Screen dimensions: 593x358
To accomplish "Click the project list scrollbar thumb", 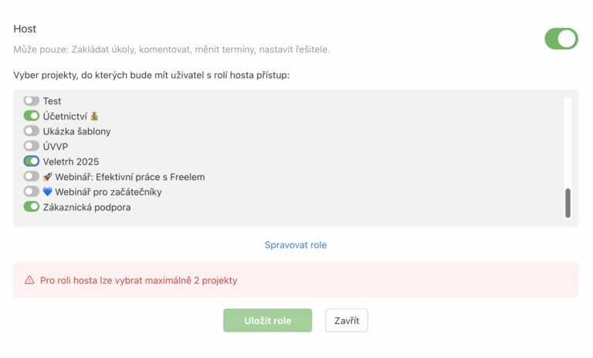I will (x=568, y=203).
